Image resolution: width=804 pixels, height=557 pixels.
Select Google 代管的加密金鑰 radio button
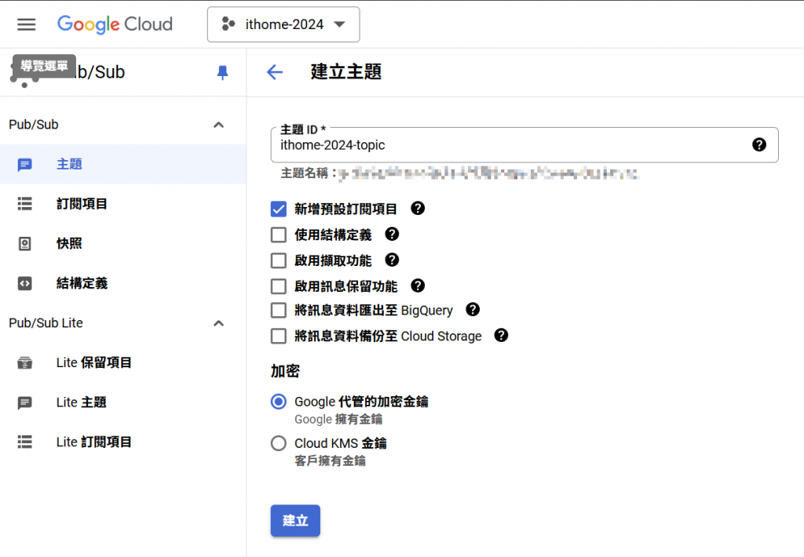[279, 402]
